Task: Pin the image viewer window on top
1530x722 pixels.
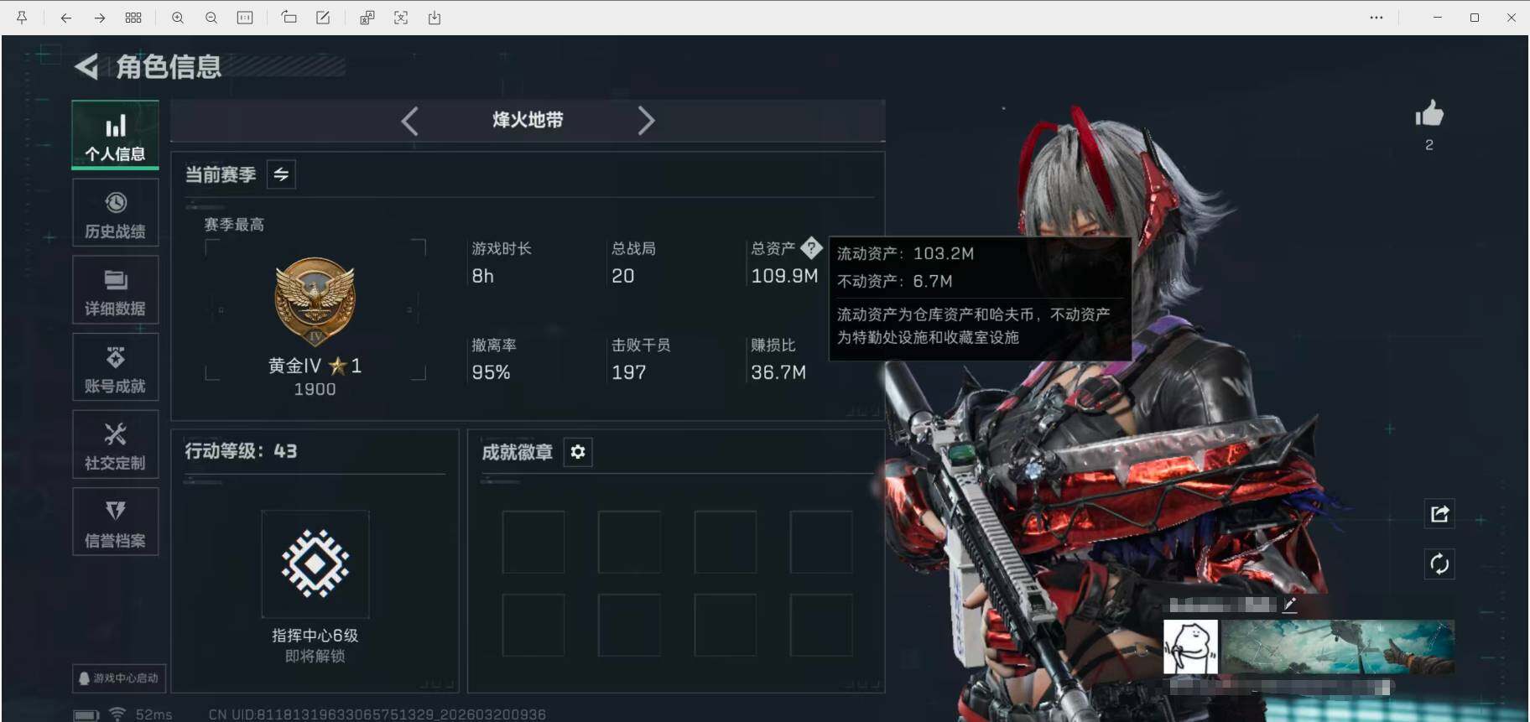Action: tap(22, 18)
